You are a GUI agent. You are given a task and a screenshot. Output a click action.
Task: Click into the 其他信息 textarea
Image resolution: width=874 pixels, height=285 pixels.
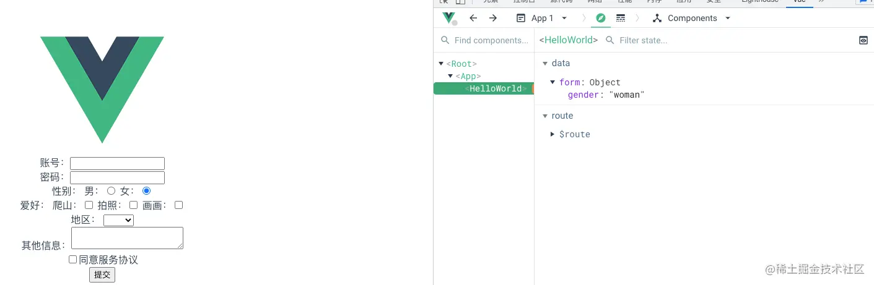pos(127,238)
